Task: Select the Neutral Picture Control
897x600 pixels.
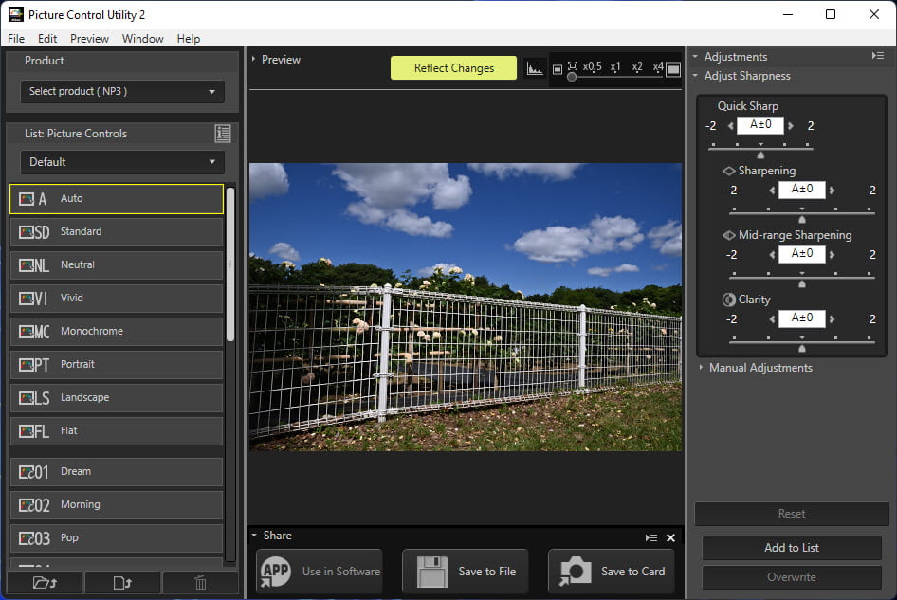Action: pos(117,264)
